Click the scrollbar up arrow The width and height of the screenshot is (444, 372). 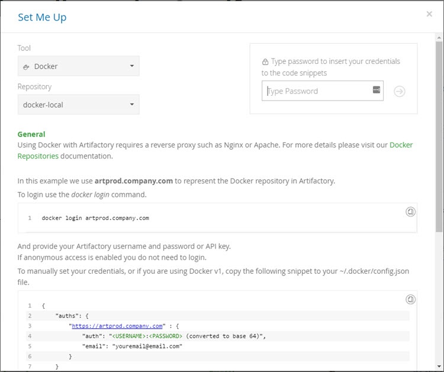tap(439, 37)
